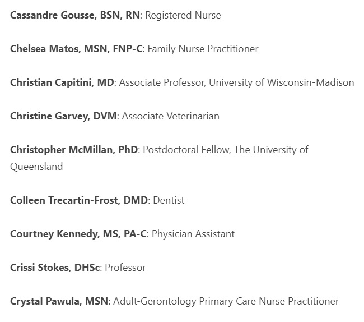Click the Family Nurse Practitioner text

[203, 49]
